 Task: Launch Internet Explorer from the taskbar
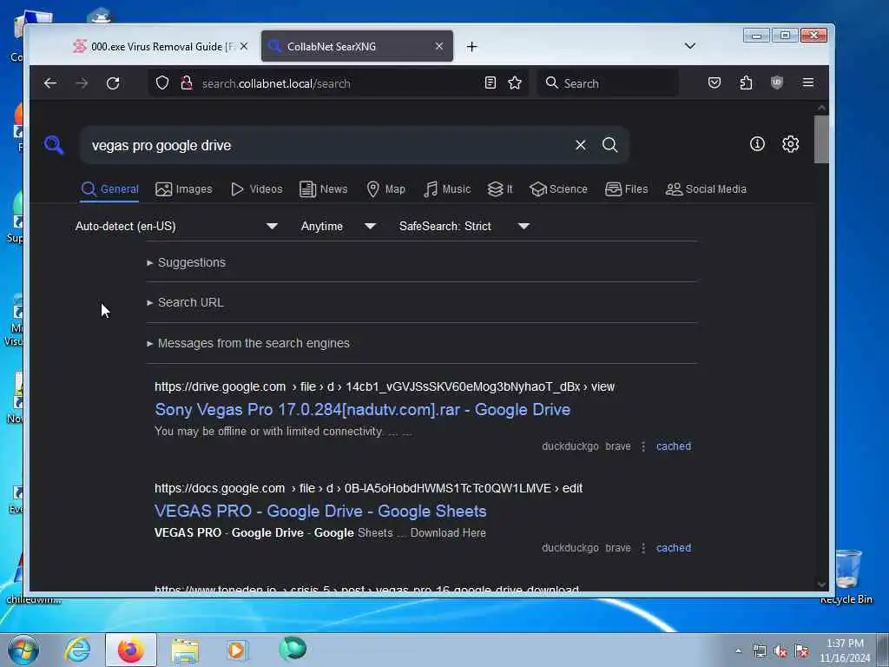tap(77, 650)
